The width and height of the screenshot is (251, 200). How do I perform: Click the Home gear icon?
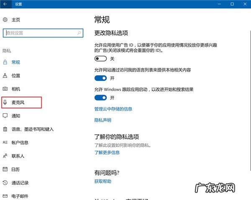pyautogui.click(x=5, y=20)
